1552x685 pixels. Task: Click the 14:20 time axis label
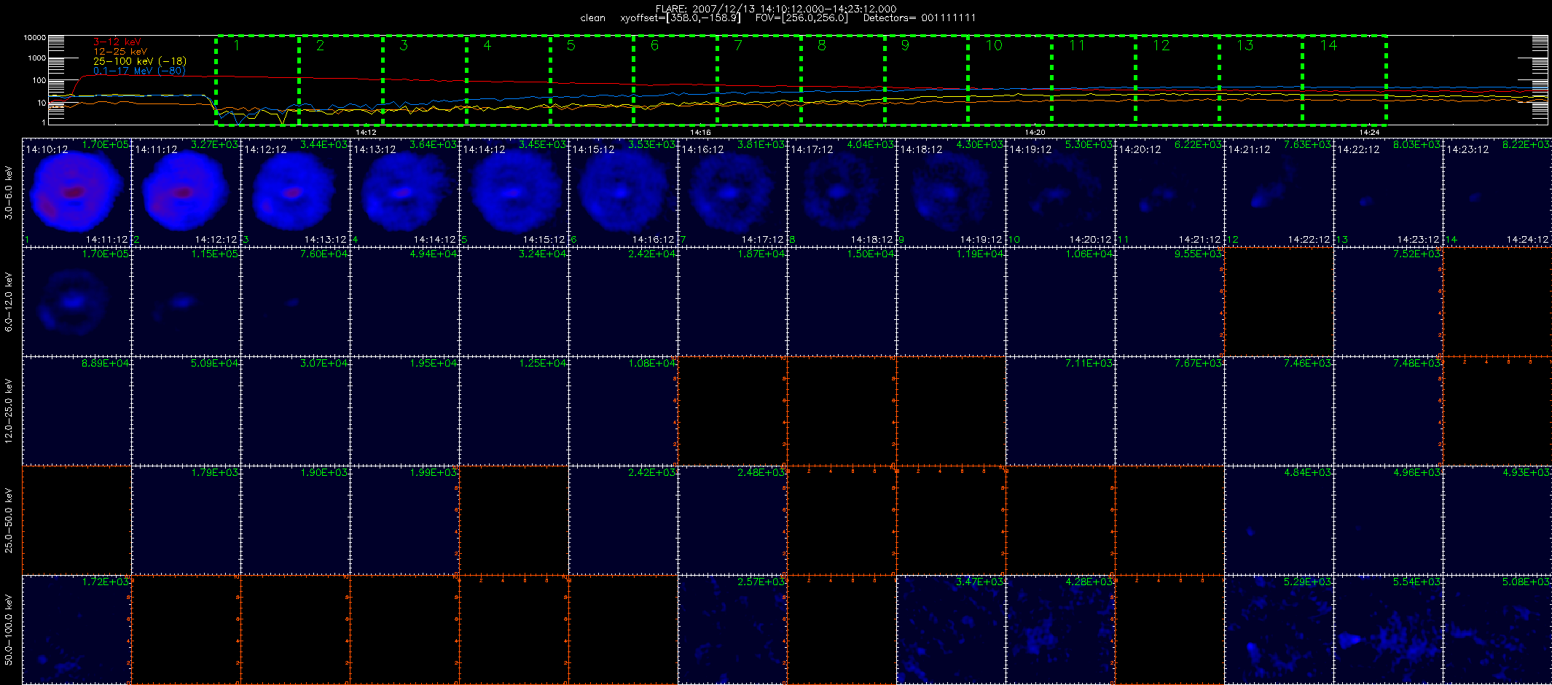pyautogui.click(x=1035, y=133)
